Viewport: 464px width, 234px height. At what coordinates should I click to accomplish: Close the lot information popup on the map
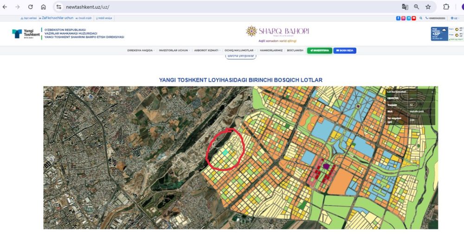[432, 92]
